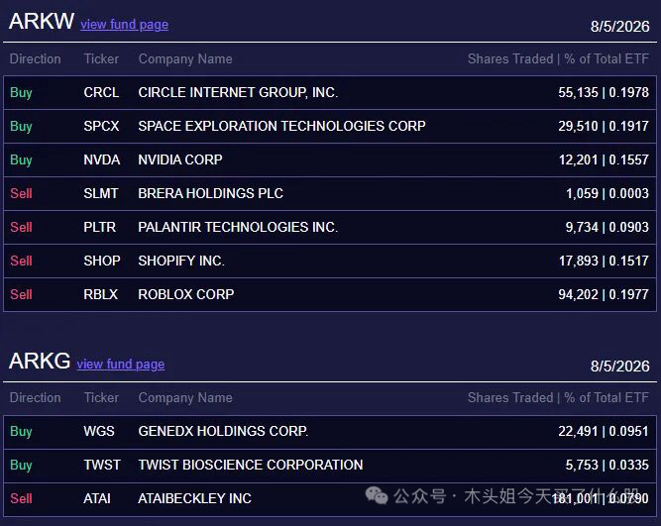Select the SHOP ticker cell
Viewport: 661px width, 526px height.
coord(102,261)
